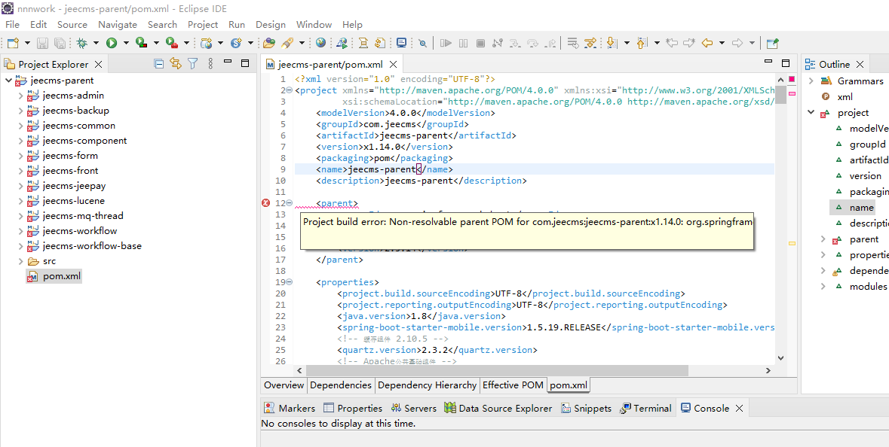Collapse the project element fold on line 2
889x447 pixels.
[290, 90]
